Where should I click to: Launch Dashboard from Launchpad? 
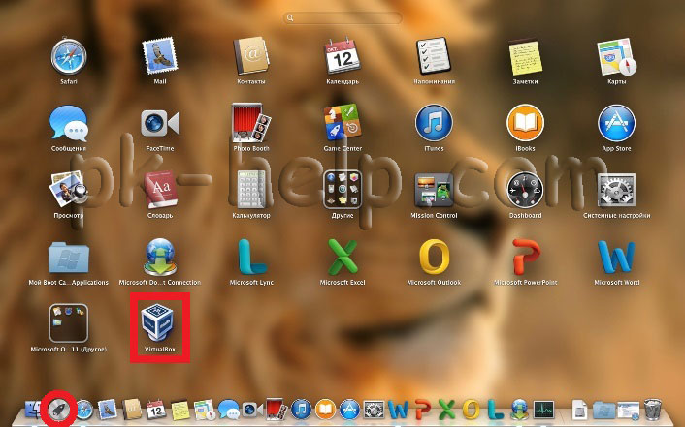[x=525, y=190]
